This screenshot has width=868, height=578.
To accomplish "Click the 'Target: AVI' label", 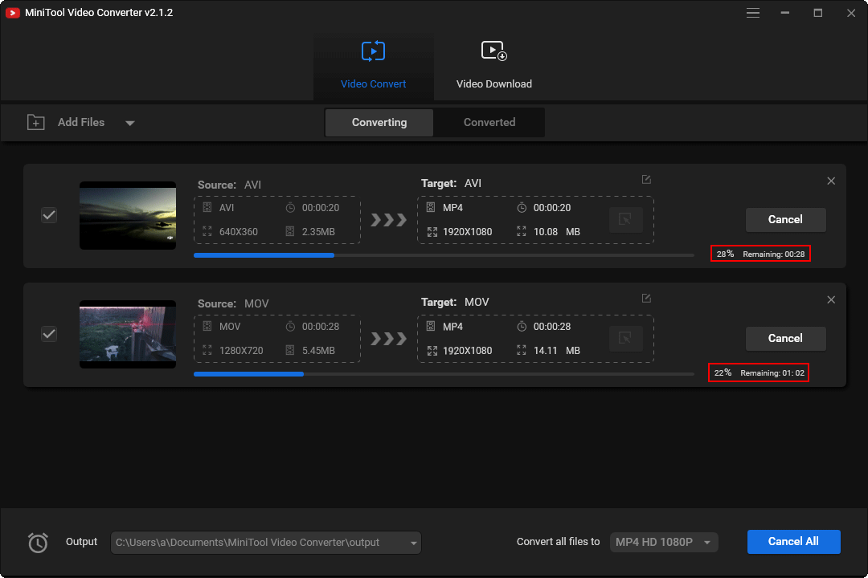I will (451, 183).
